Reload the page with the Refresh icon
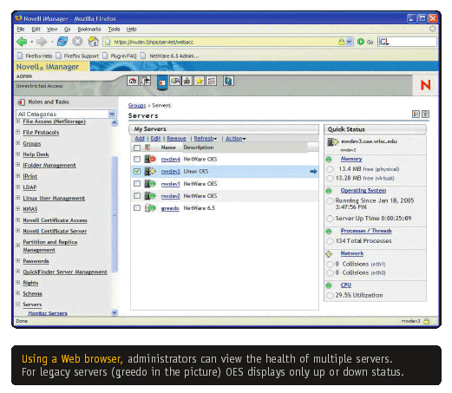 (x=62, y=42)
